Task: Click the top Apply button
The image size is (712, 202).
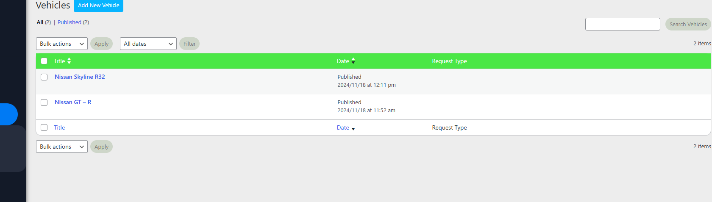Action: click(x=101, y=44)
